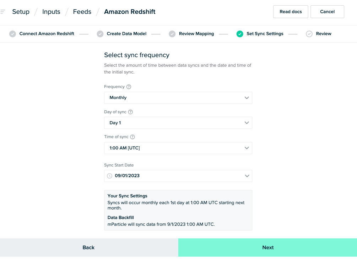The height and width of the screenshot is (262, 357).
Task: Select the Review Mapping step label
Action: pyautogui.click(x=196, y=34)
